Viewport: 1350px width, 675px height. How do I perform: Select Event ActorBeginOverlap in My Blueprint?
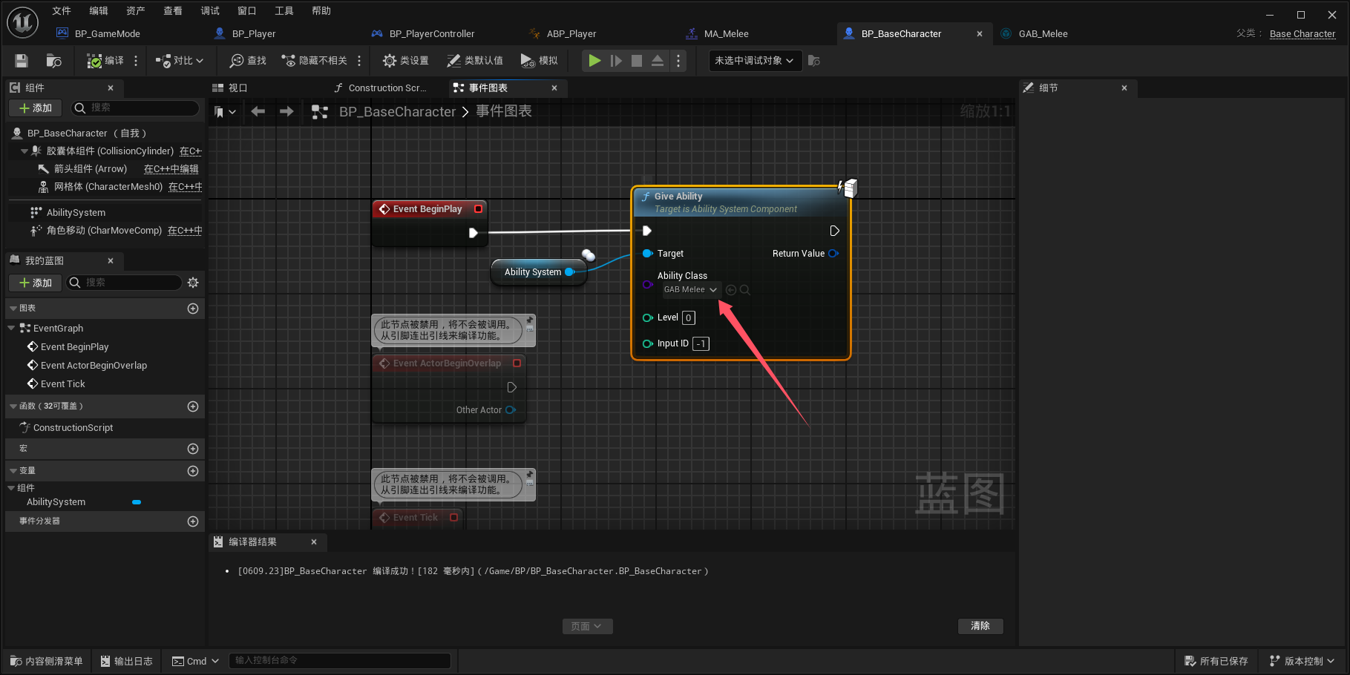pyautogui.click(x=94, y=366)
